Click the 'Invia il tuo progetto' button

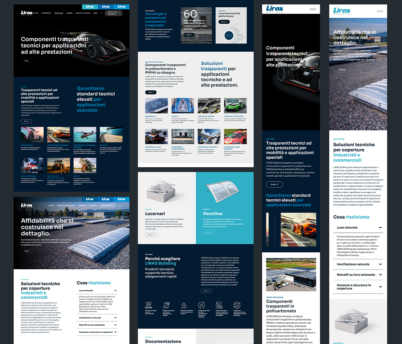point(114,13)
